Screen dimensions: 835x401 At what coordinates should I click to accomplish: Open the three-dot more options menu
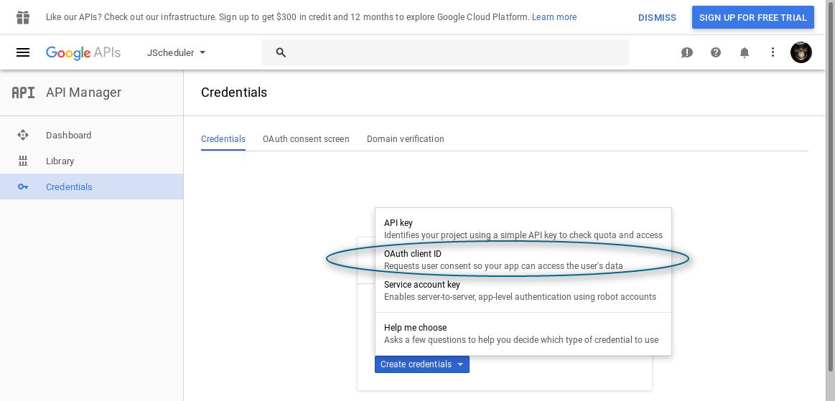point(773,52)
